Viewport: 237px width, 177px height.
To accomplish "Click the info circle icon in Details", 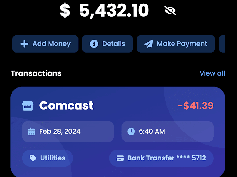I will pos(94,44).
